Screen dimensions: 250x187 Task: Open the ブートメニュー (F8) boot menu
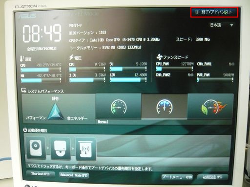[177, 177]
